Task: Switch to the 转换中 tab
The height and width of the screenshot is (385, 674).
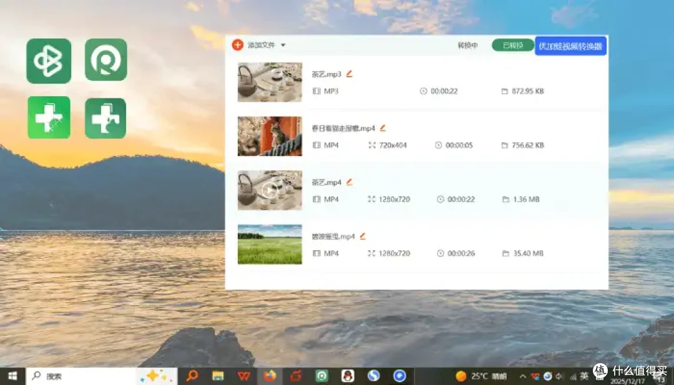Action: click(467, 45)
